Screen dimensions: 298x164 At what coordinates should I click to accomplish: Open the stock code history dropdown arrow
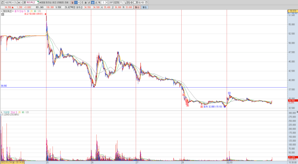(x=13, y=2)
